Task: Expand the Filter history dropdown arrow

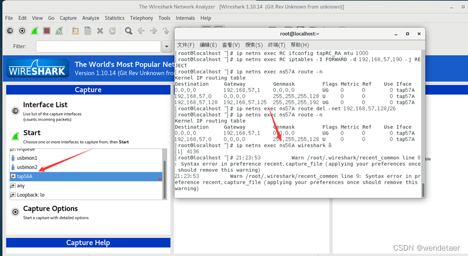Action: 167,46
